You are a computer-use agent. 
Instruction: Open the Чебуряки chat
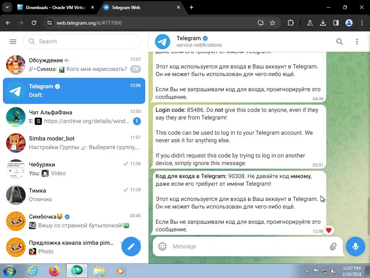click(74, 169)
